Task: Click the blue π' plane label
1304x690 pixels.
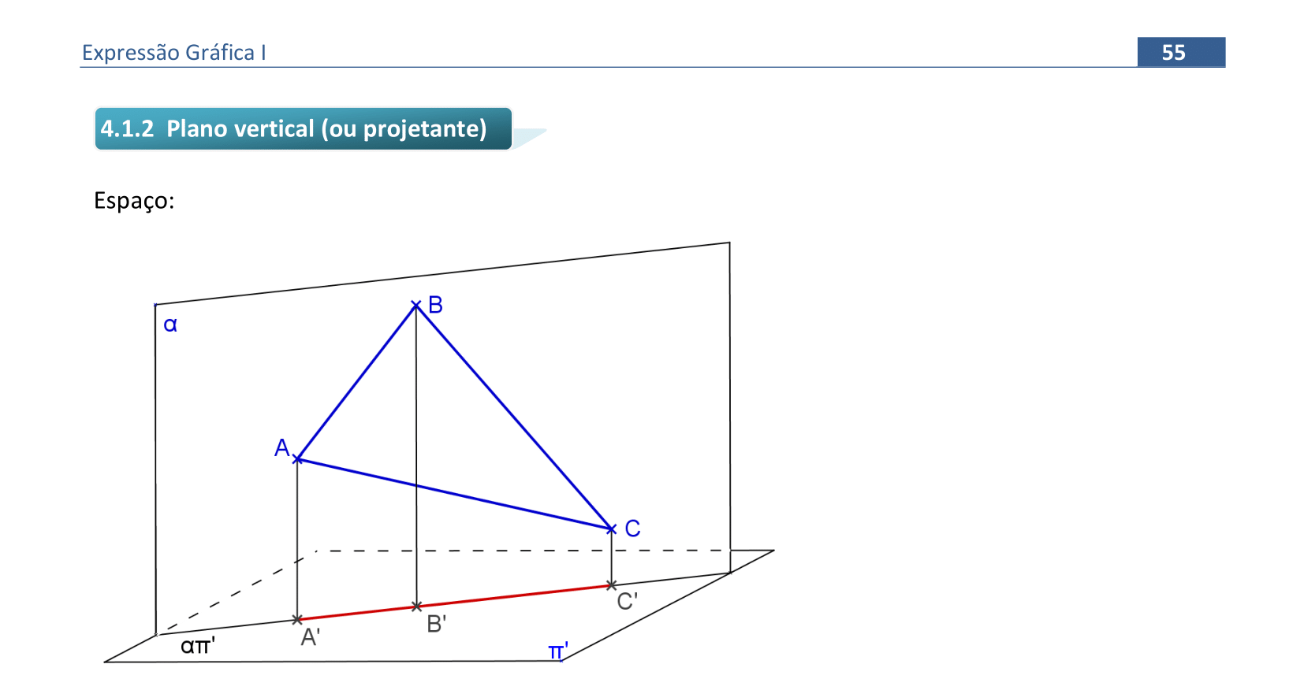Action: click(x=557, y=651)
